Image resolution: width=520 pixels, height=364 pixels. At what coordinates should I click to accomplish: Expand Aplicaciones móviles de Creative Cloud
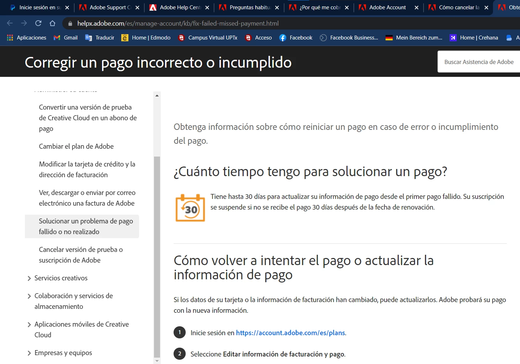tap(29, 325)
